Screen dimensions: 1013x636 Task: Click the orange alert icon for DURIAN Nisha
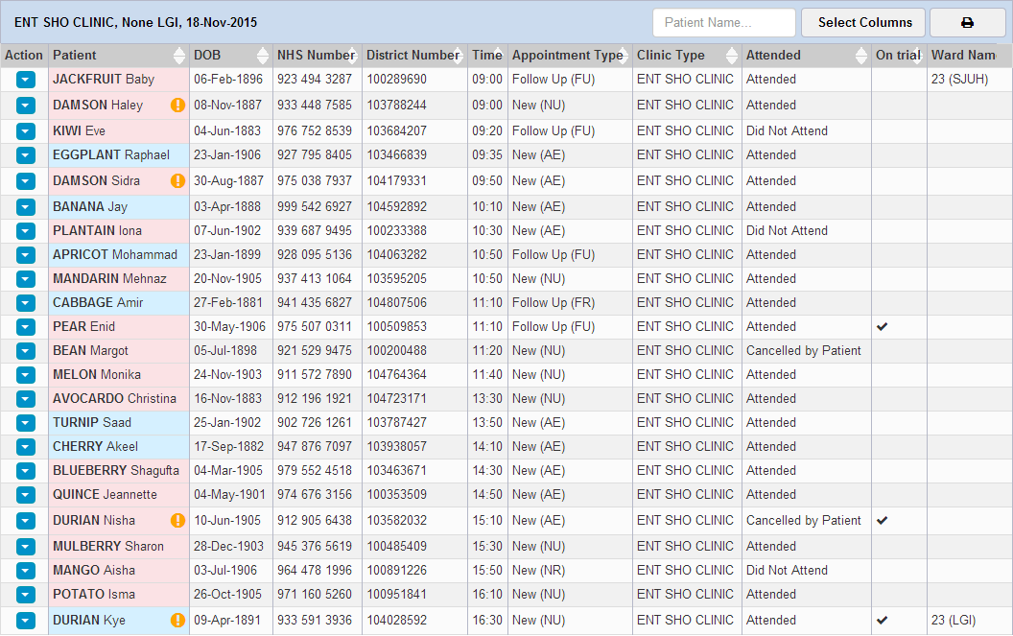point(177,520)
